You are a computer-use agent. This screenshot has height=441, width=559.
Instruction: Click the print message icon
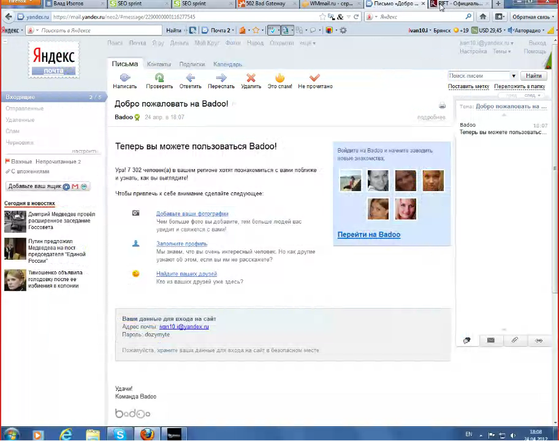tap(442, 105)
